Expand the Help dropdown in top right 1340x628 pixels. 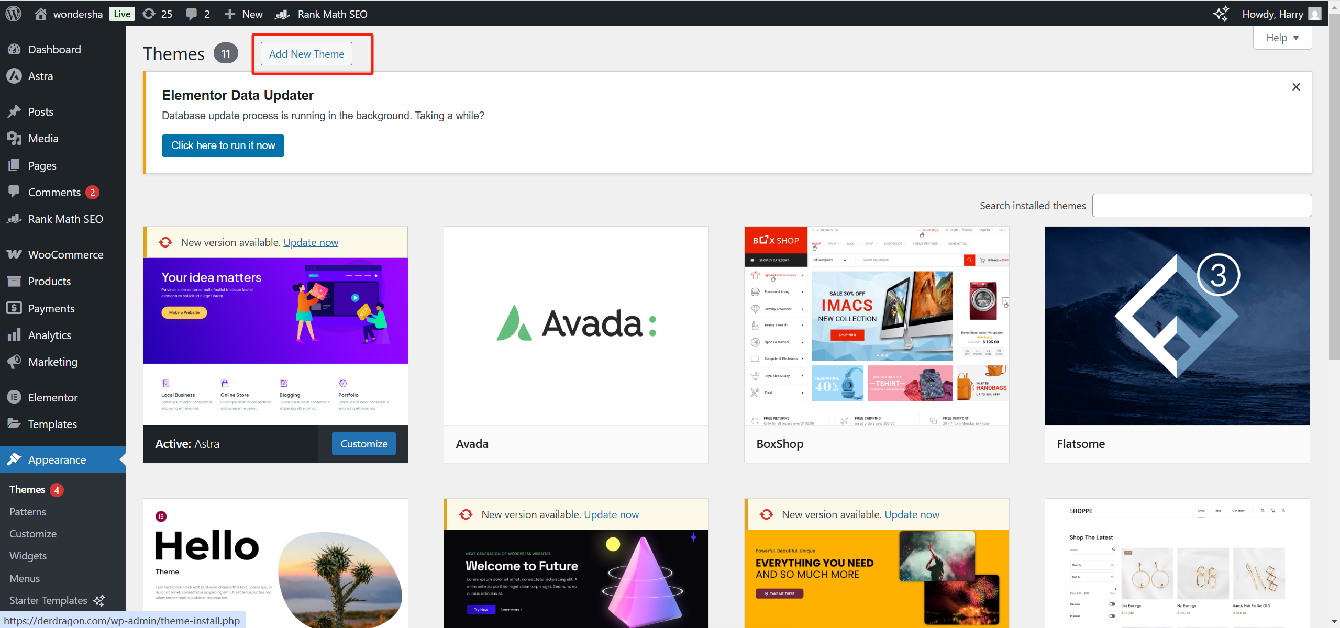point(1281,37)
